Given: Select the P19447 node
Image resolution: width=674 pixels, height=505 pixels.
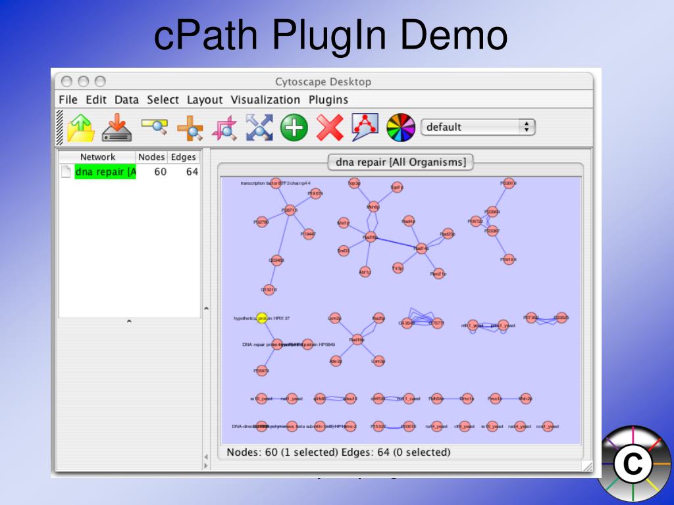Looking at the screenshot, I should tap(308, 234).
